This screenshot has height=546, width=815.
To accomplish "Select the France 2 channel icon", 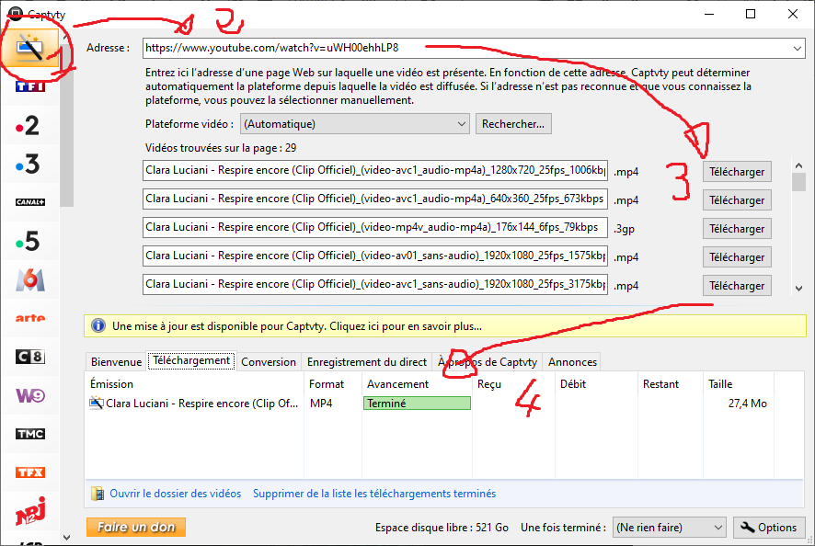I will click(x=28, y=125).
